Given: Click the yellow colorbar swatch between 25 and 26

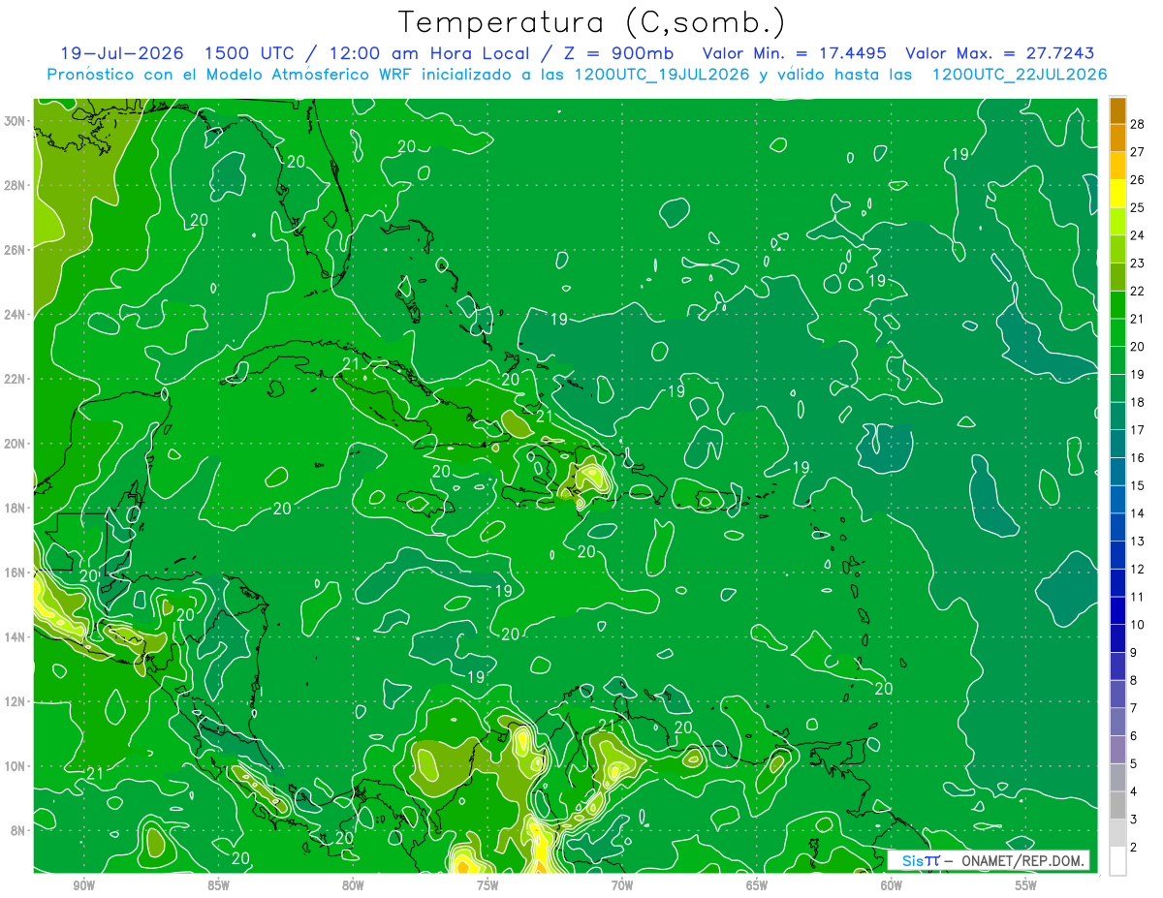Looking at the screenshot, I should [1117, 194].
